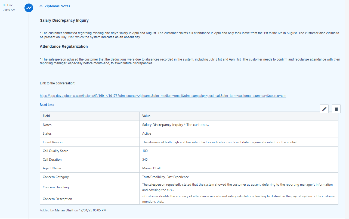Select the Concern Category field label
The width and height of the screenshot is (349, 219).
tap(56, 177)
